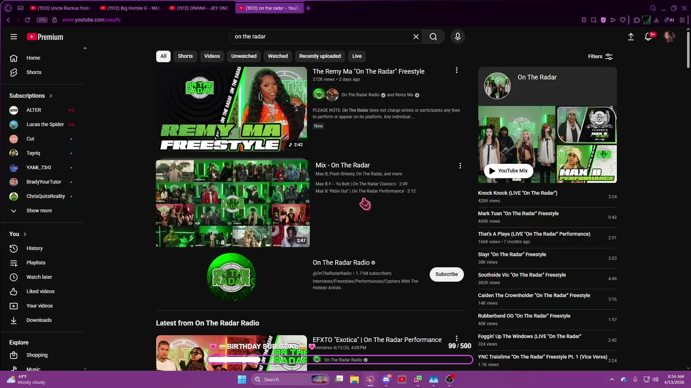Open the Create upload icon in the header
The image size is (691, 388).
631,37
